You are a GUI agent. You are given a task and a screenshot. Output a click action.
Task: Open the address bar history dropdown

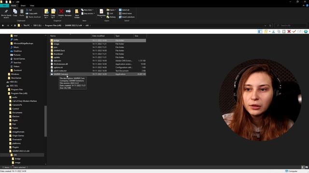coord(265,25)
